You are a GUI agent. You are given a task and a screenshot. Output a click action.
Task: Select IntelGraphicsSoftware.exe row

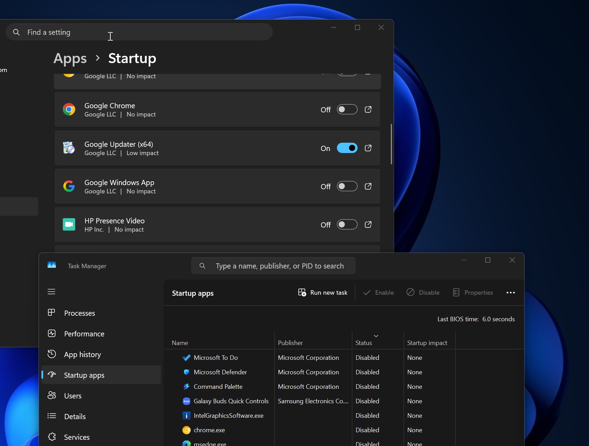point(344,416)
